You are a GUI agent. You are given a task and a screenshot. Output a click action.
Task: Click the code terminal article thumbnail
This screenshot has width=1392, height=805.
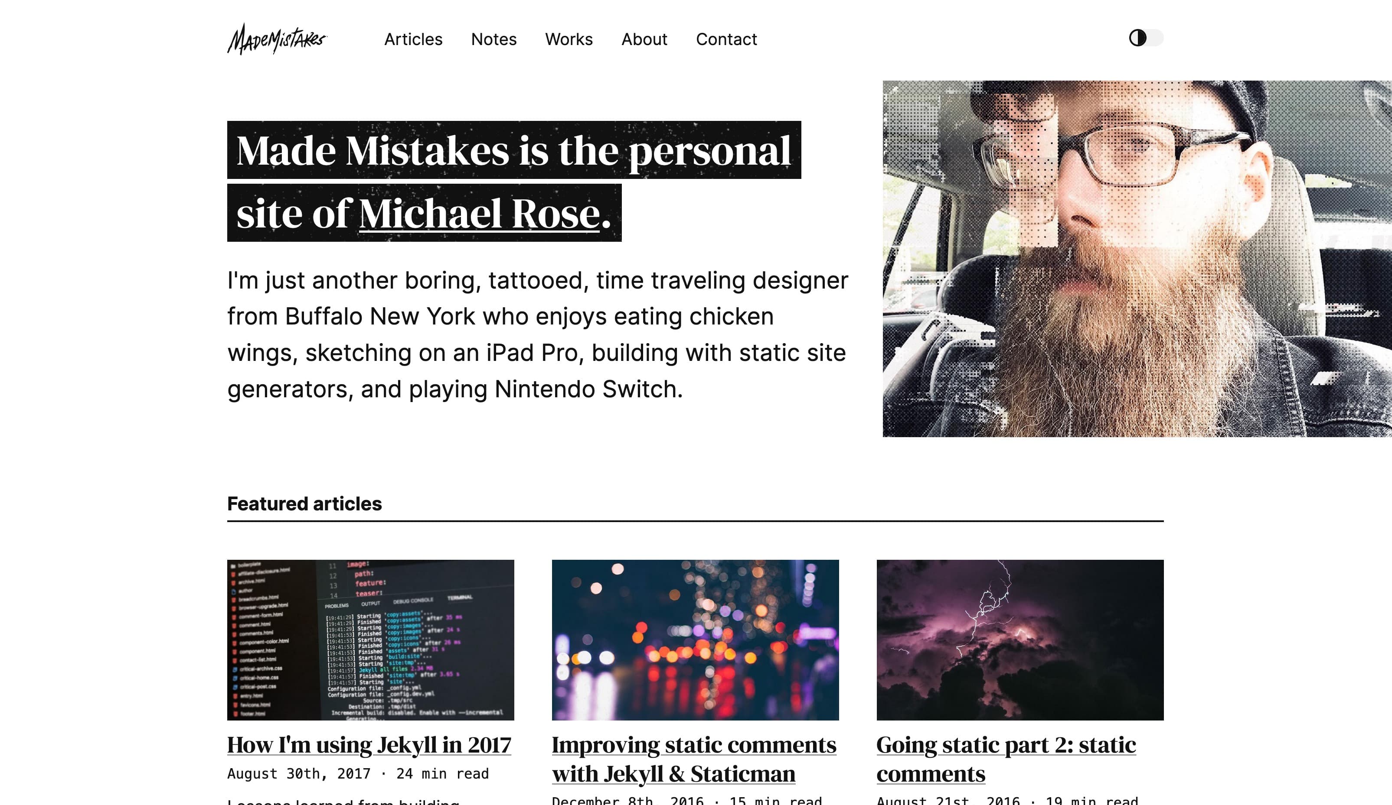(371, 640)
